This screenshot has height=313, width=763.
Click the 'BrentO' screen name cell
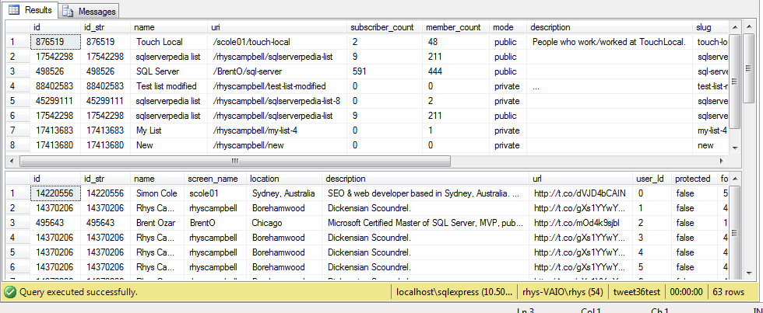tap(215, 223)
